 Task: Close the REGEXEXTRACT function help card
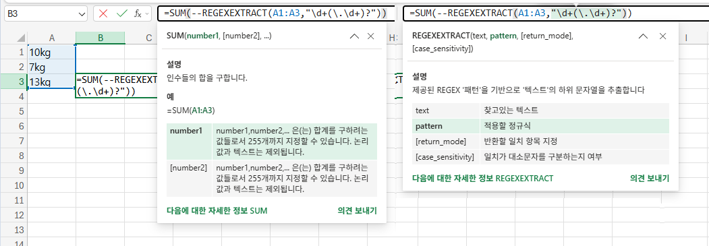(x=662, y=36)
